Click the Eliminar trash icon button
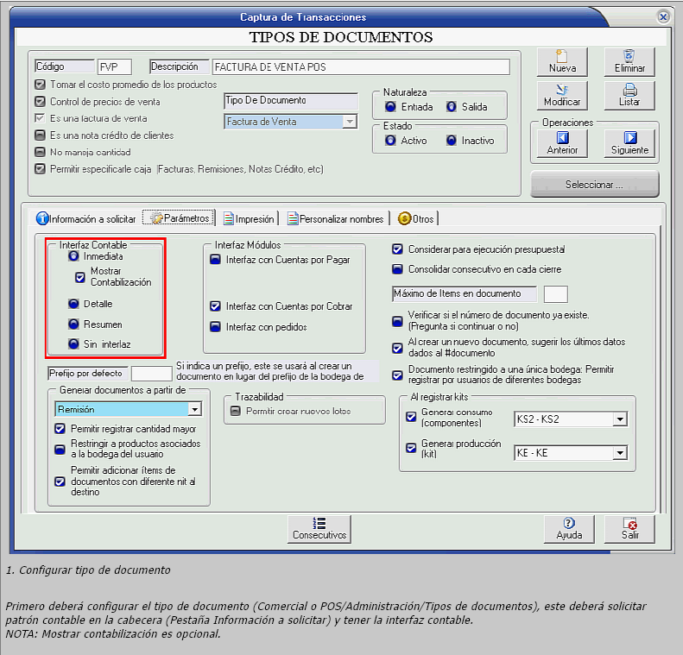The height and width of the screenshot is (655, 683). (629, 61)
